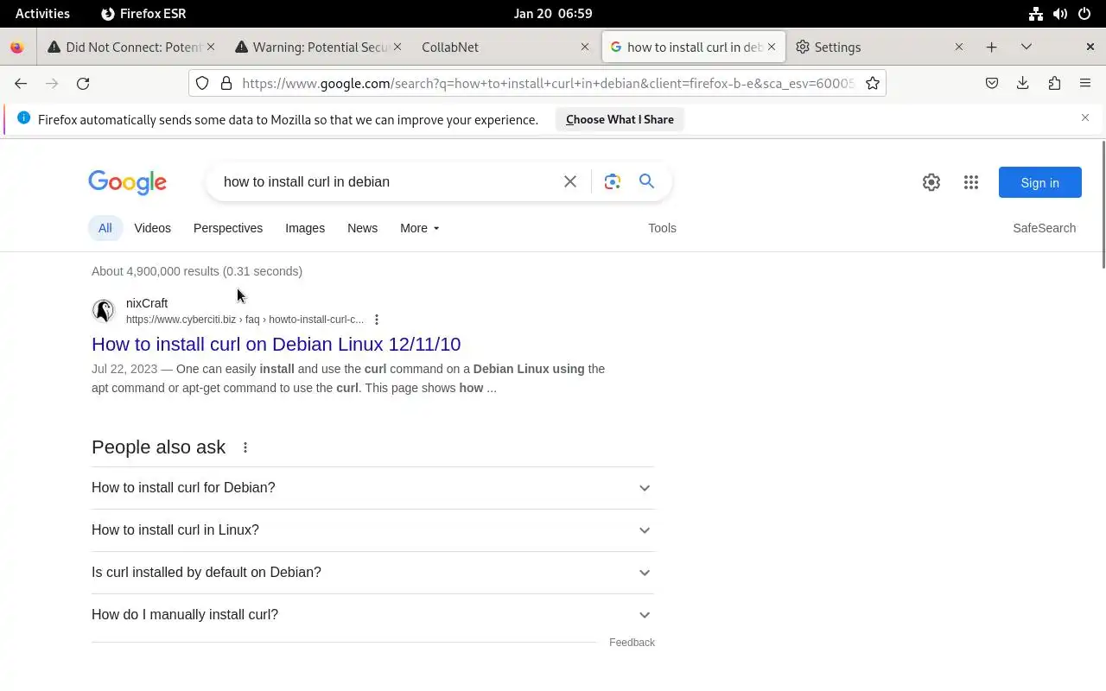Viewport: 1106px width, 691px height.
Task: Click Choose What I Share button
Action: click(620, 119)
